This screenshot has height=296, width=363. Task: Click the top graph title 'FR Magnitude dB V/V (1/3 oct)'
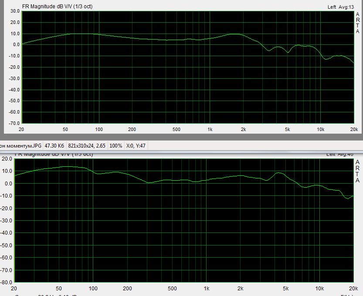tap(57, 7)
